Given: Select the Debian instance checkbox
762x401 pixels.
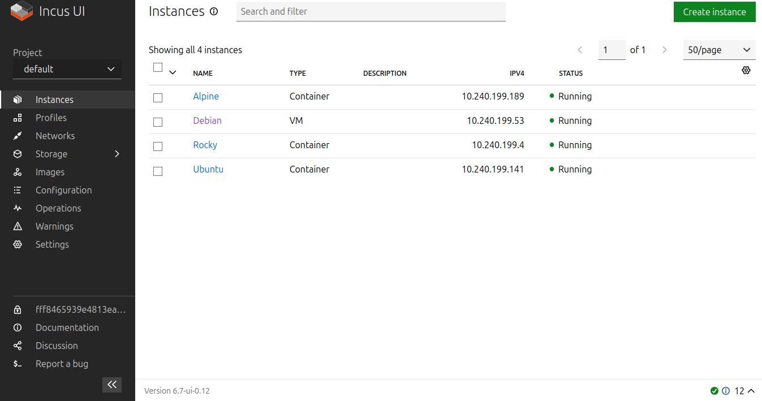Looking at the screenshot, I should (158, 122).
